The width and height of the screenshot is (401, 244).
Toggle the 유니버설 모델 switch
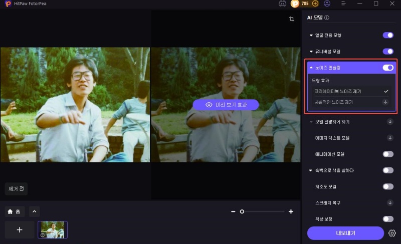coord(388,51)
